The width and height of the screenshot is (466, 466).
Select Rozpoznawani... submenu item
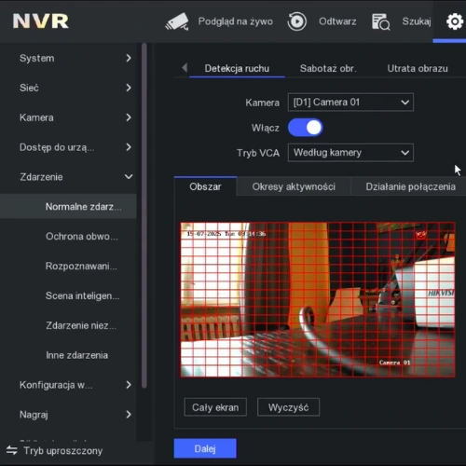pyautogui.click(x=68, y=266)
